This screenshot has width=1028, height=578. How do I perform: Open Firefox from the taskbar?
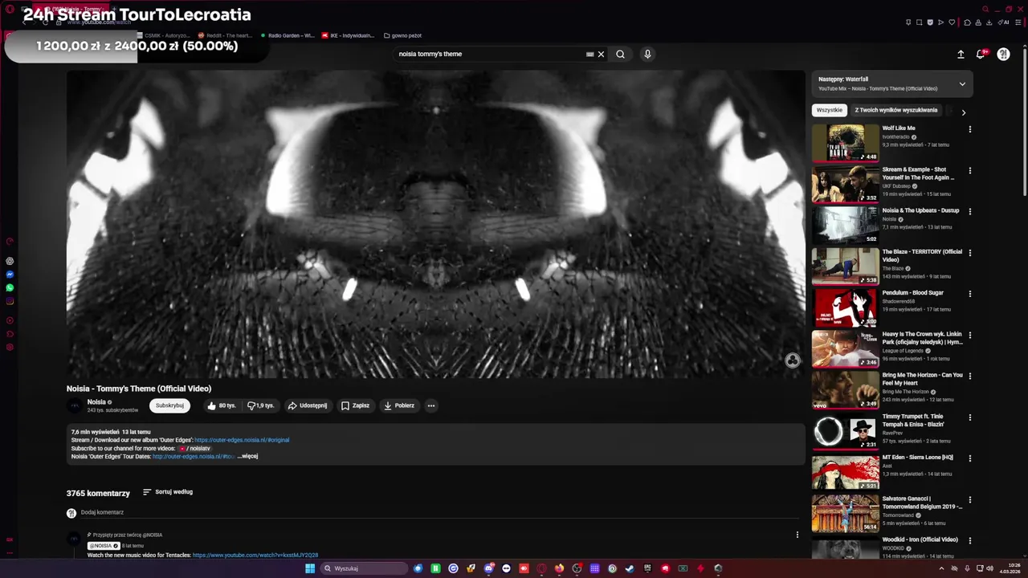[x=559, y=568]
